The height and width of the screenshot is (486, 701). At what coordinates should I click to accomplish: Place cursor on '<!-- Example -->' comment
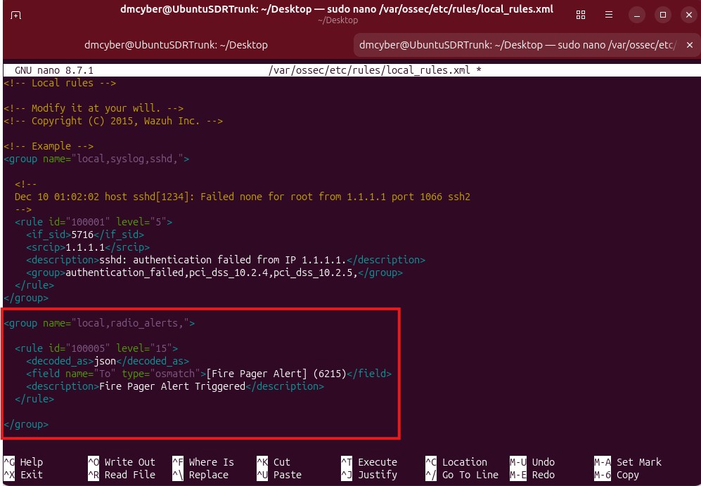point(49,146)
